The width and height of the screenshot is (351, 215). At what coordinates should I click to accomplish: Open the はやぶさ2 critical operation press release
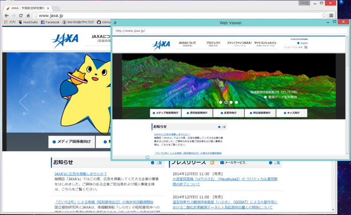click(225, 182)
